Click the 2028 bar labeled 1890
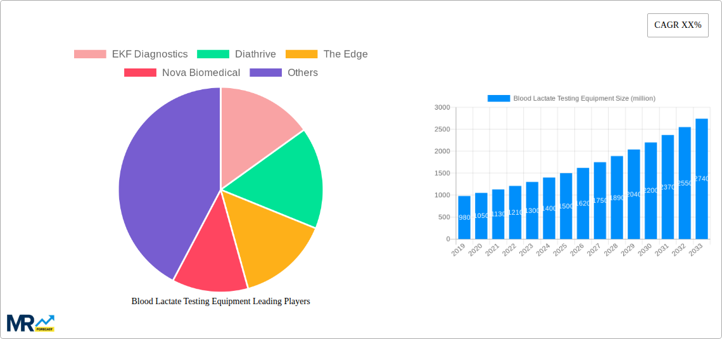 [x=617, y=198]
